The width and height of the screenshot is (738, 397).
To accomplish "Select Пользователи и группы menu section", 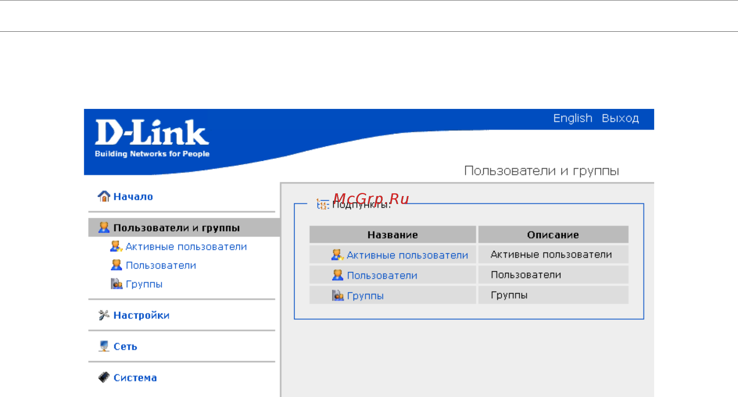I will [x=176, y=228].
